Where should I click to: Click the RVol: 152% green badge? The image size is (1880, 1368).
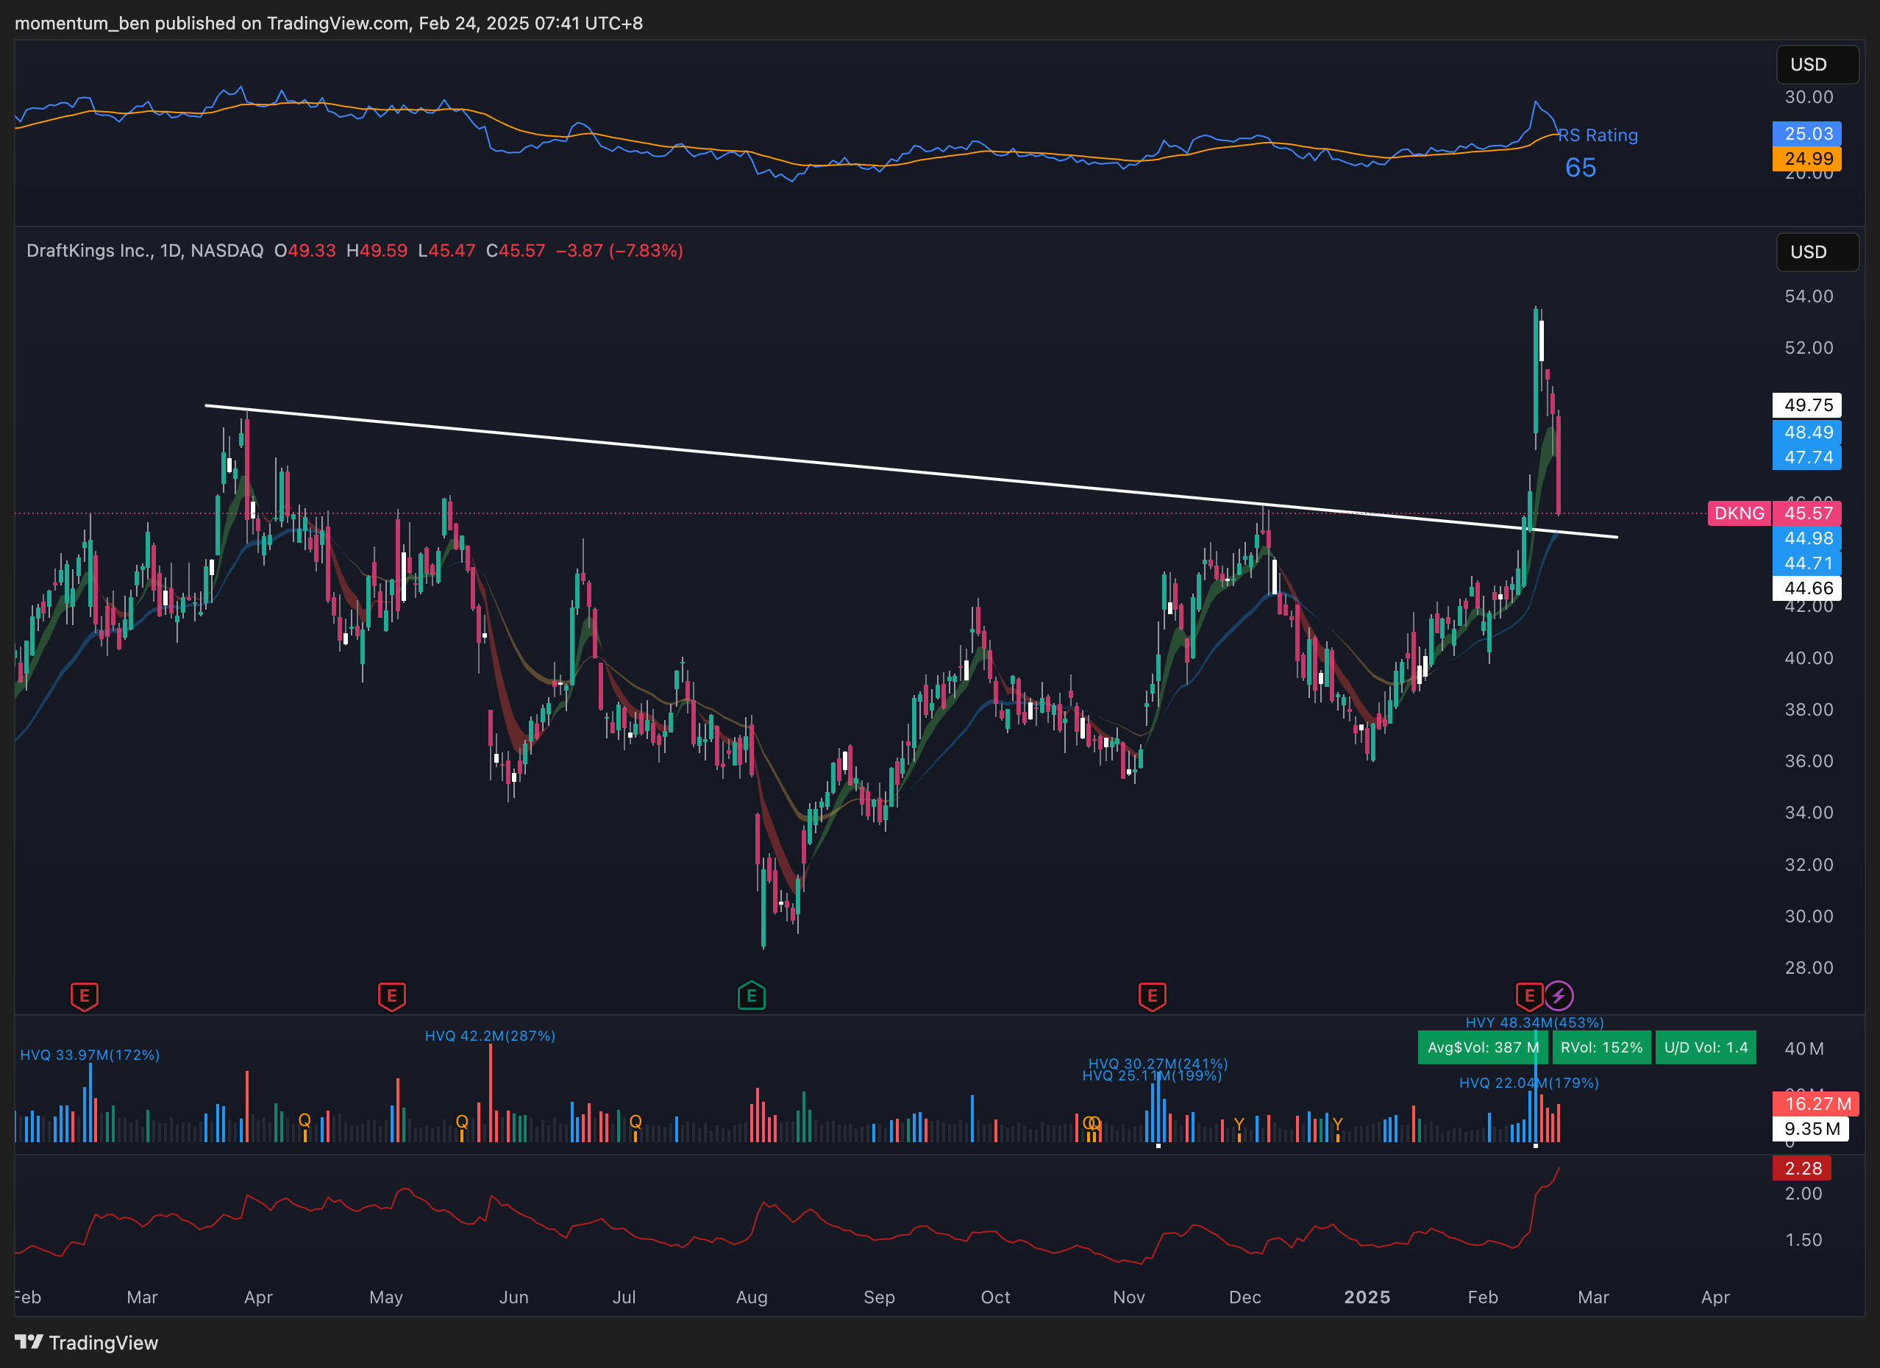click(x=1601, y=1047)
